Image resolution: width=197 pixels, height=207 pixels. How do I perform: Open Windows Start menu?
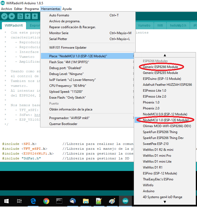point(6,201)
